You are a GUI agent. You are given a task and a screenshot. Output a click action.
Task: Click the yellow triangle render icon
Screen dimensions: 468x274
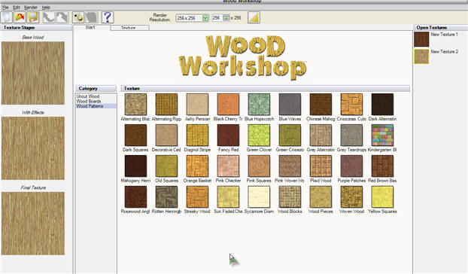click(254, 17)
